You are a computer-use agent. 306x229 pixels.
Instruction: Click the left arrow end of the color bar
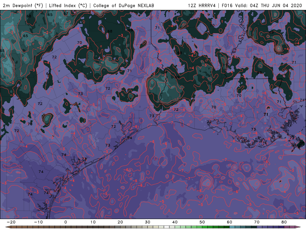click(8, 227)
